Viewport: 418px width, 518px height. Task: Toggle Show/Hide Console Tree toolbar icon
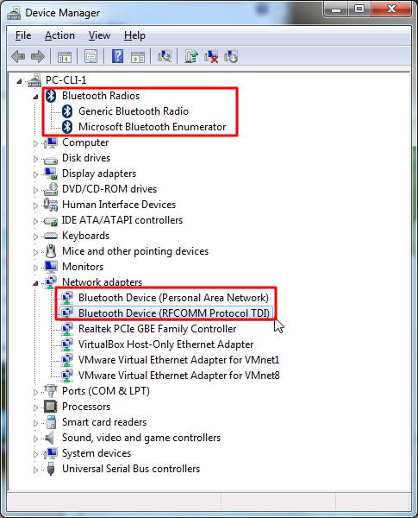click(65, 57)
